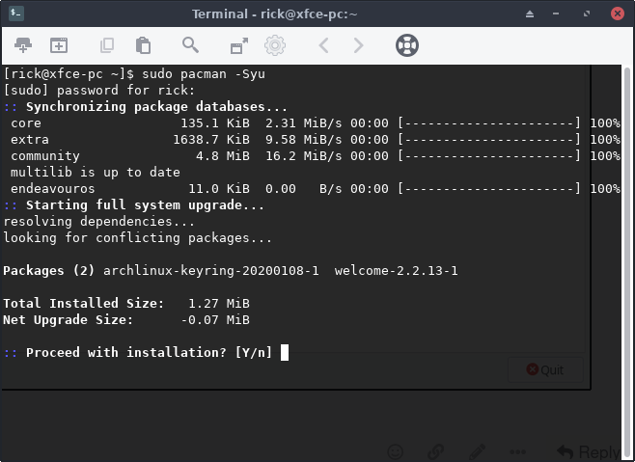
Task: Click 'multilib is up to date' line
Action: click(96, 172)
